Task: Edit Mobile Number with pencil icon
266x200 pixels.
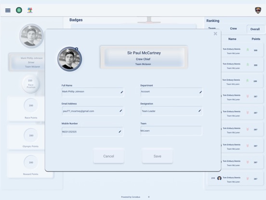Action: point(120,131)
